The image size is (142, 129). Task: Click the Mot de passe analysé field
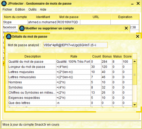pyautogui.click(x=75, y=45)
